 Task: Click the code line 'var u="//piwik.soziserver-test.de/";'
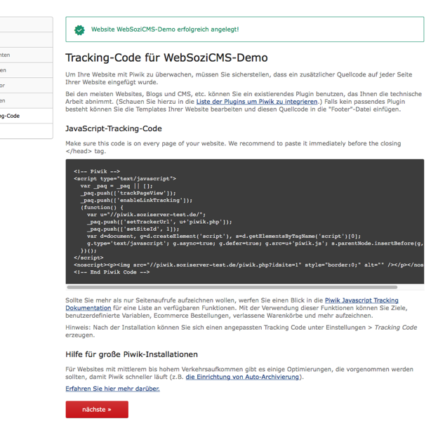pos(146,215)
